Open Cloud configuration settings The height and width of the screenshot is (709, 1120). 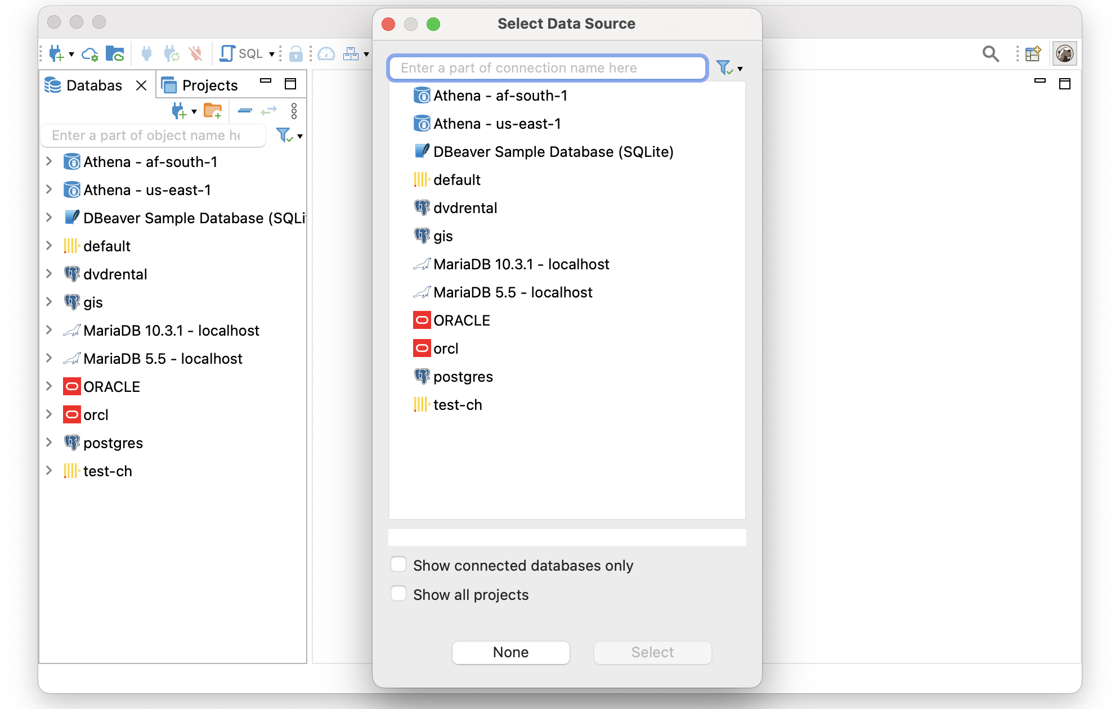coord(90,53)
